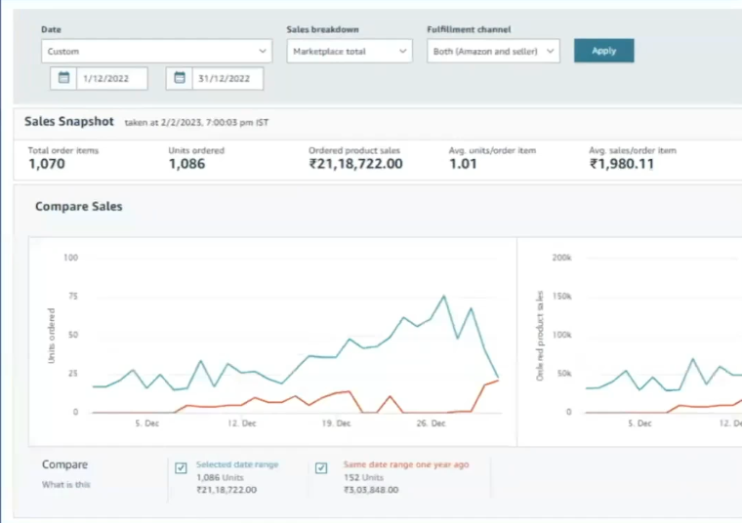Viewport: 742px width, 523px height.
Task: Click the 12. Dec label on units chart
Action: [x=241, y=423]
